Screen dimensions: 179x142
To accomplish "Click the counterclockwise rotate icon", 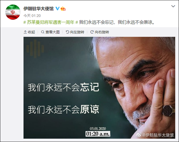I will coord(67,32).
